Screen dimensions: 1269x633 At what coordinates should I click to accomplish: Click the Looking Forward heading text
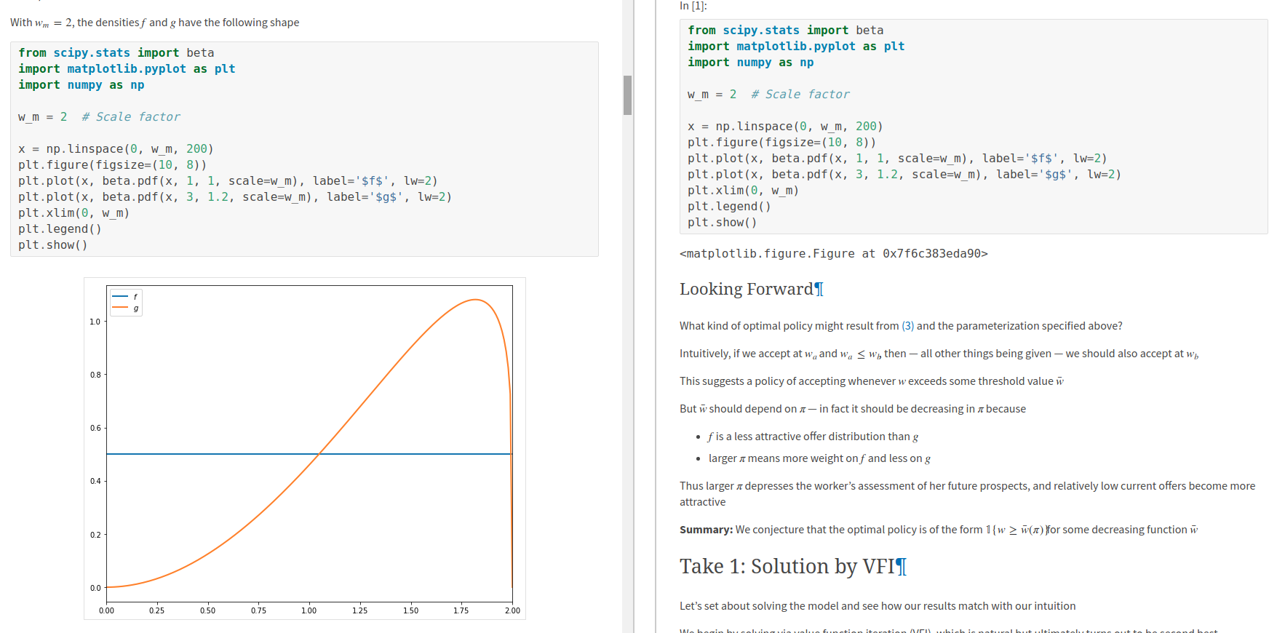coord(746,289)
